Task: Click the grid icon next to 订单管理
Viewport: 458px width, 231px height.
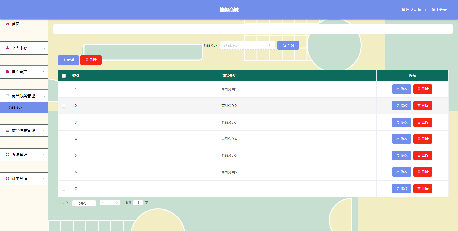Action: (x=7, y=178)
